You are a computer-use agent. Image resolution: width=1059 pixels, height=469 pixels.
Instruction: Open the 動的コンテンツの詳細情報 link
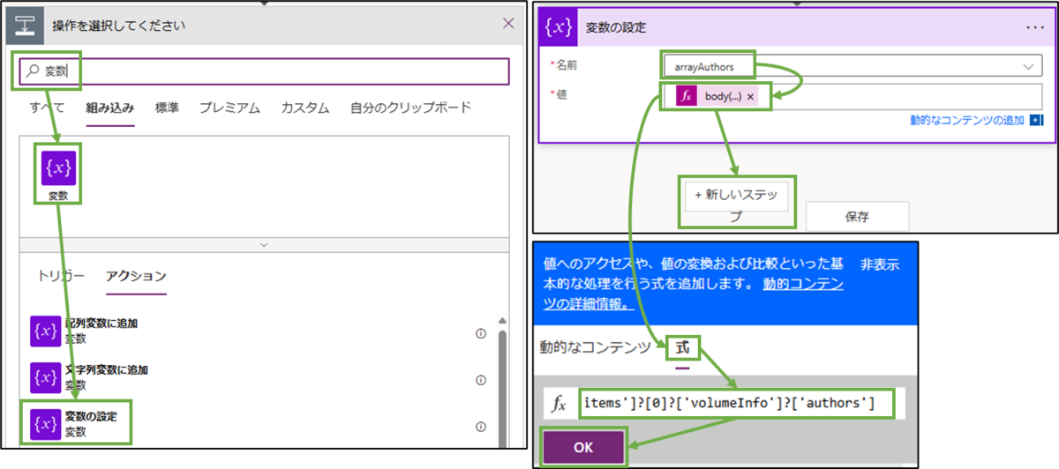[694, 294]
